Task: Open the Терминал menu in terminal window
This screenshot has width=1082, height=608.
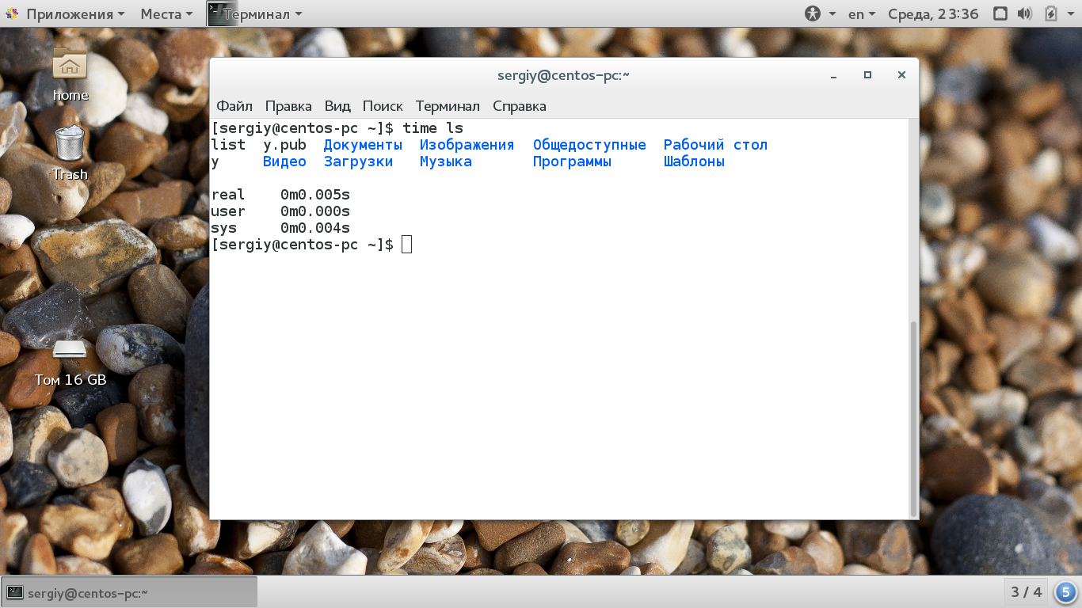Action: pyautogui.click(x=448, y=106)
